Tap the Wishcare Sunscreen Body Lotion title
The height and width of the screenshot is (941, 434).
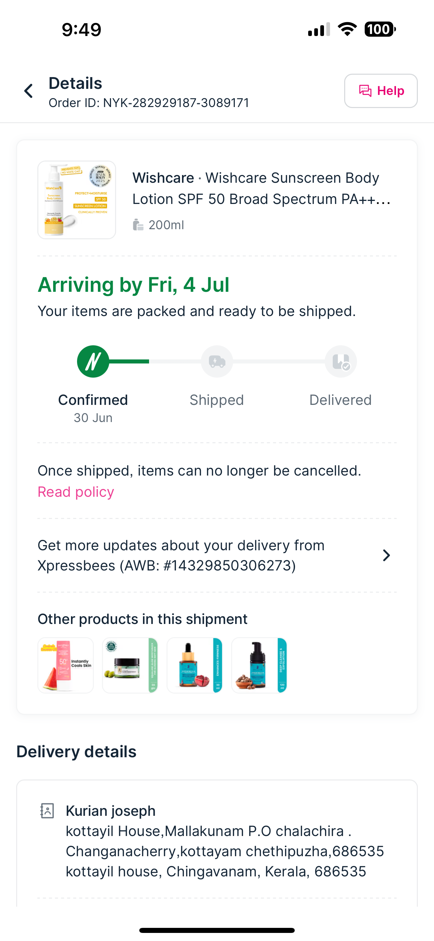pyautogui.click(x=261, y=188)
